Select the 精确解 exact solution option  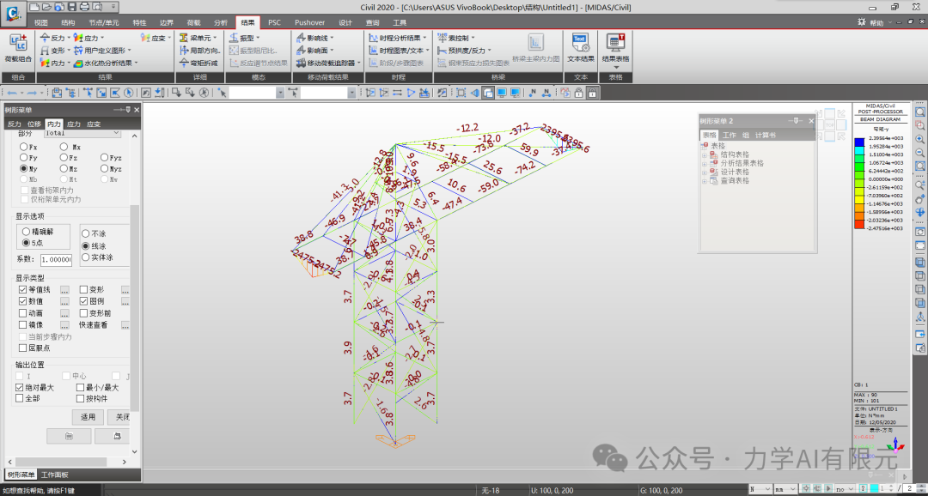pos(26,232)
